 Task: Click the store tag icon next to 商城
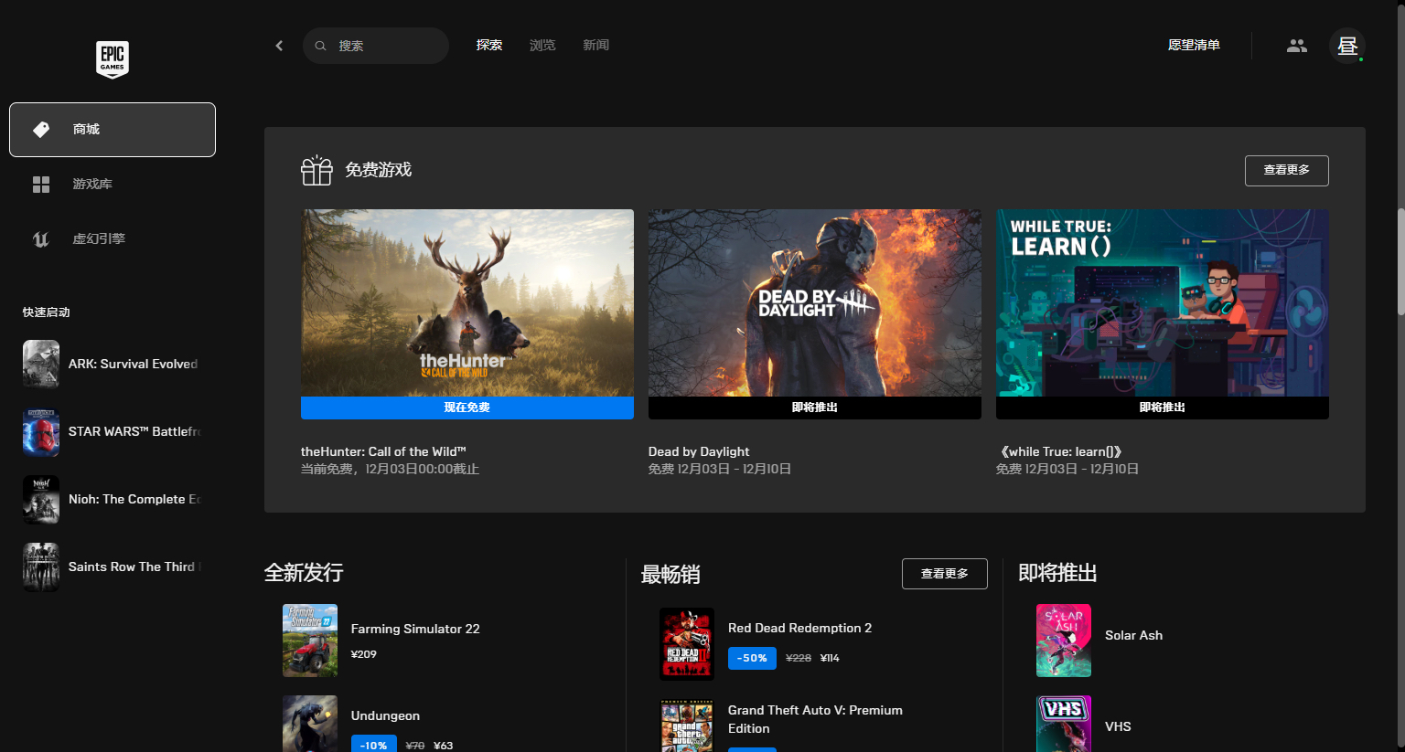coord(41,130)
